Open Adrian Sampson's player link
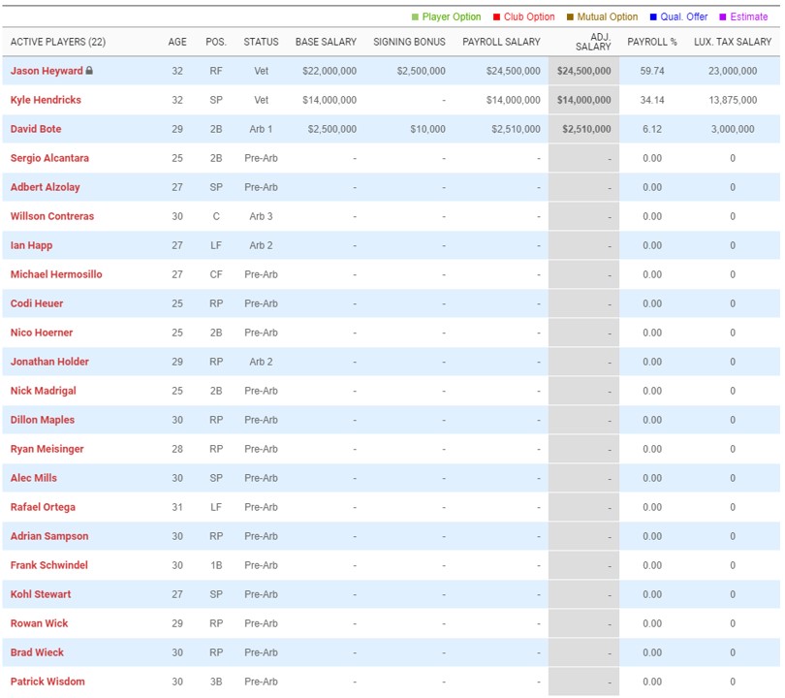This screenshot has height=698, width=785. coord(49,536)
